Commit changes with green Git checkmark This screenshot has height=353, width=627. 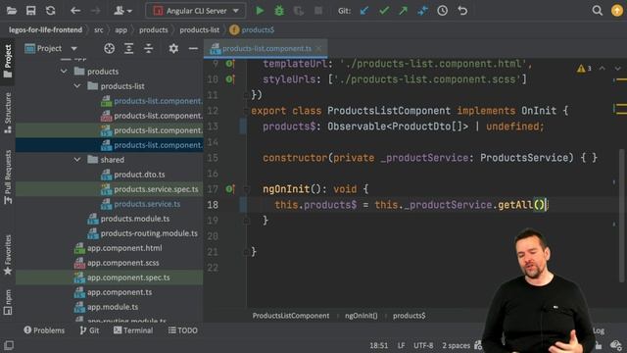point(384,11)
